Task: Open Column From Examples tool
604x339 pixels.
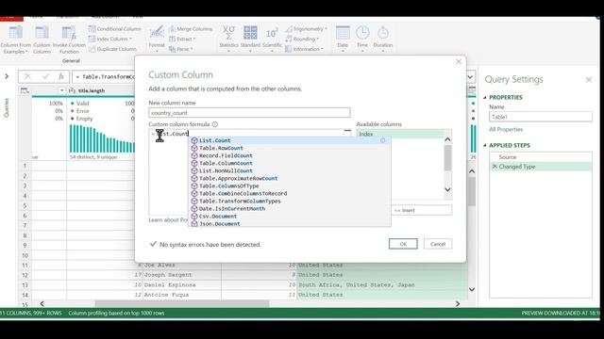Action: [x=15, y=40]
